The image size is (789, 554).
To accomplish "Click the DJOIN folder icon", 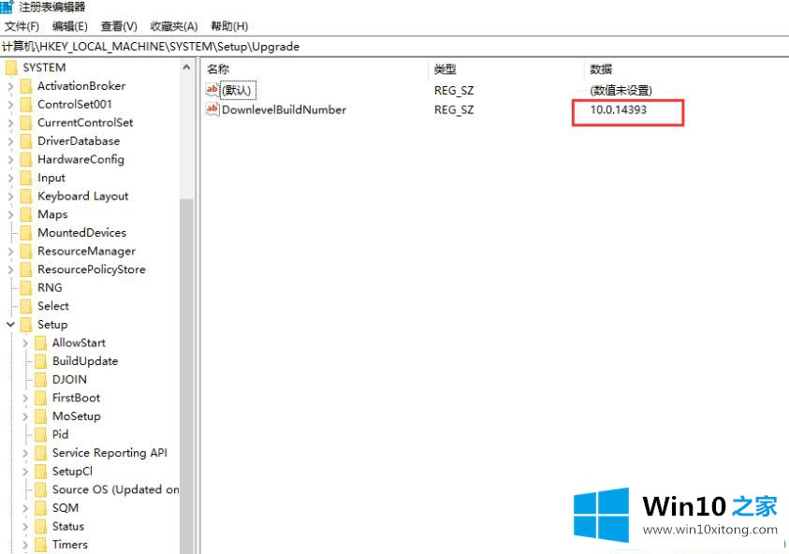I will [41, 379].
